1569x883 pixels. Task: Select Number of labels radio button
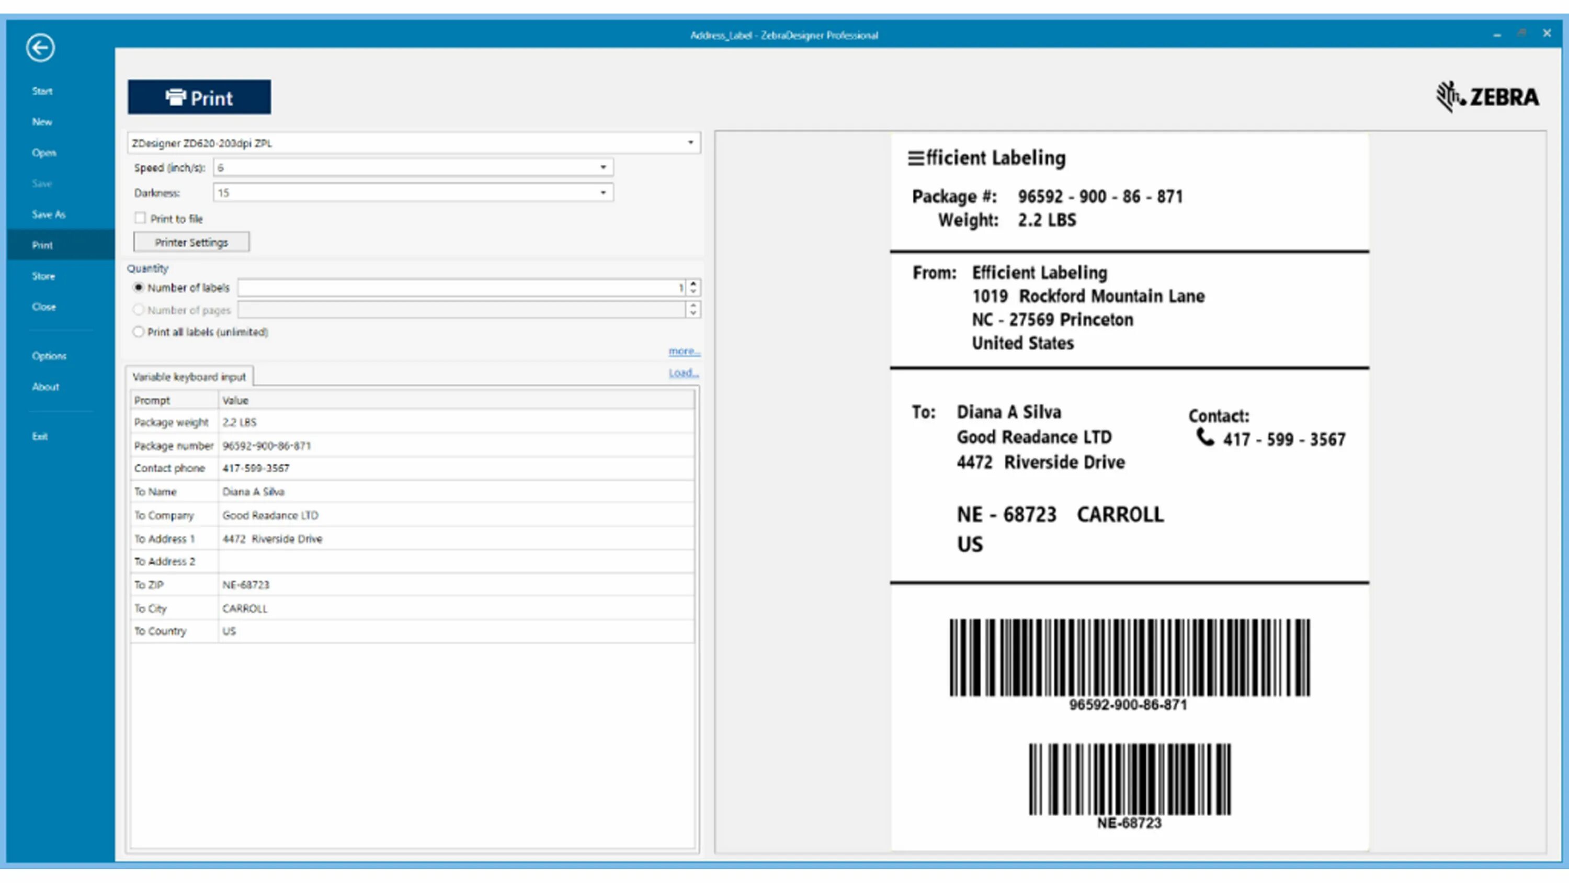pyautogui.click(x=139, y=288)
